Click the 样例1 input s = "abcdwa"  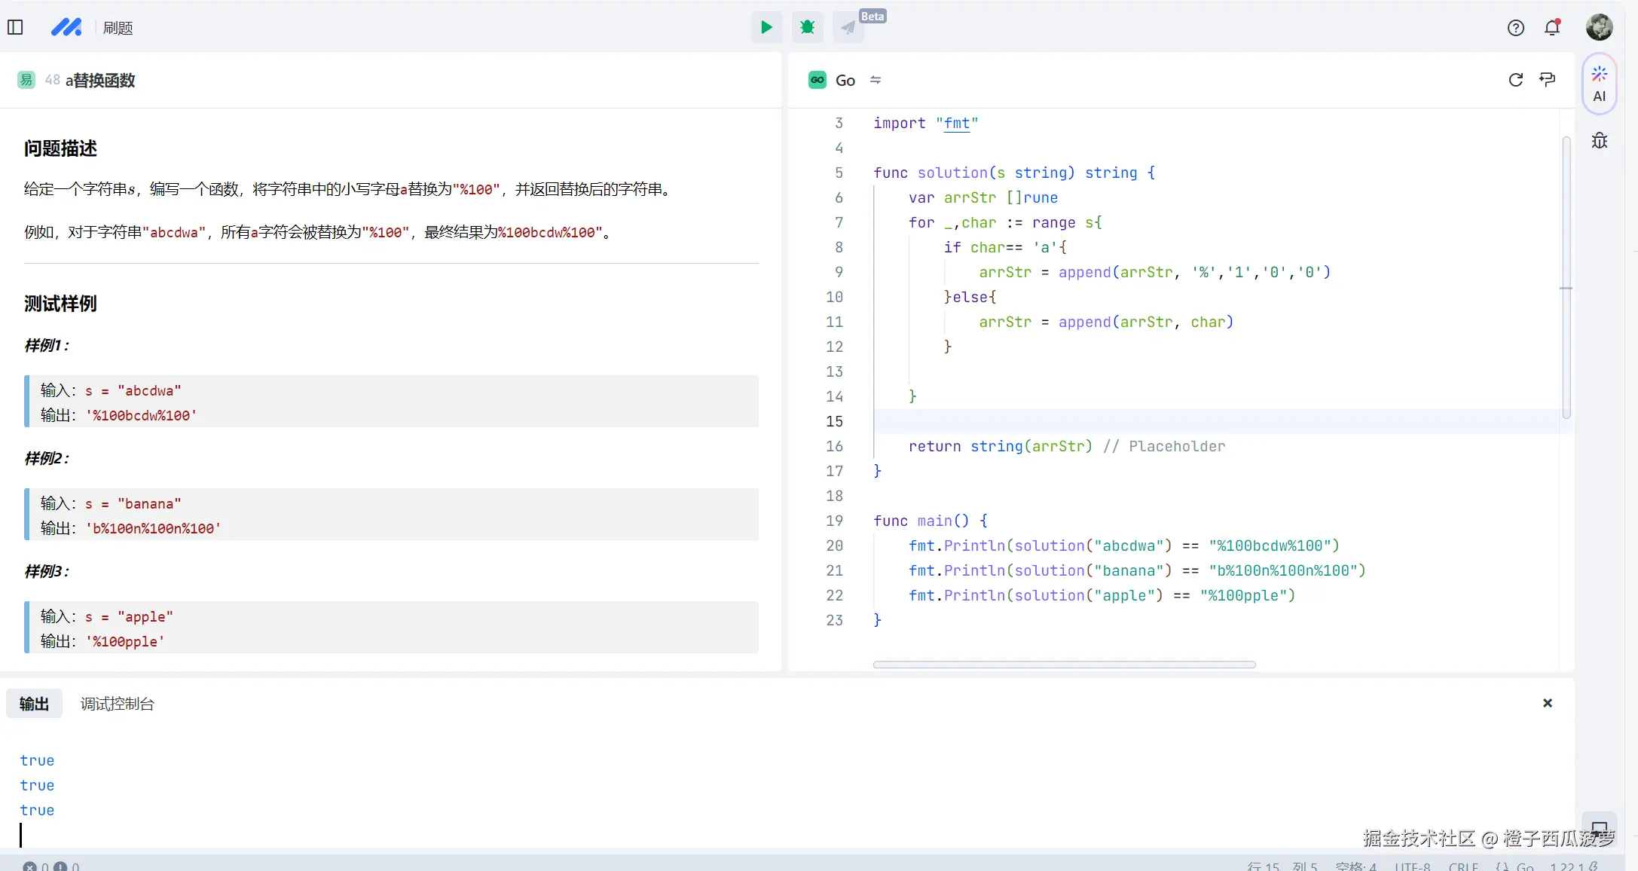pos(133,390)
